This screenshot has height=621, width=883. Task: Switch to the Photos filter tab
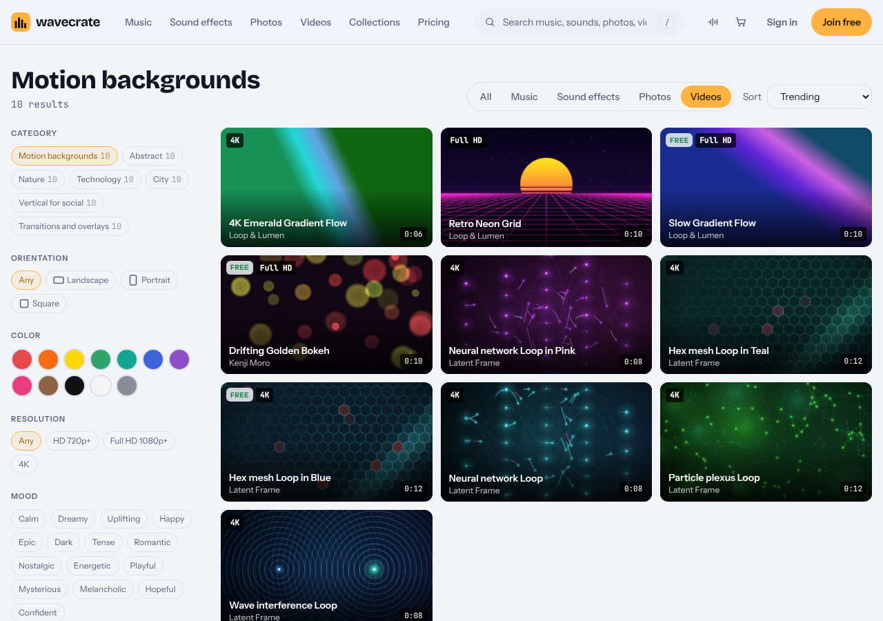point(655,97)
